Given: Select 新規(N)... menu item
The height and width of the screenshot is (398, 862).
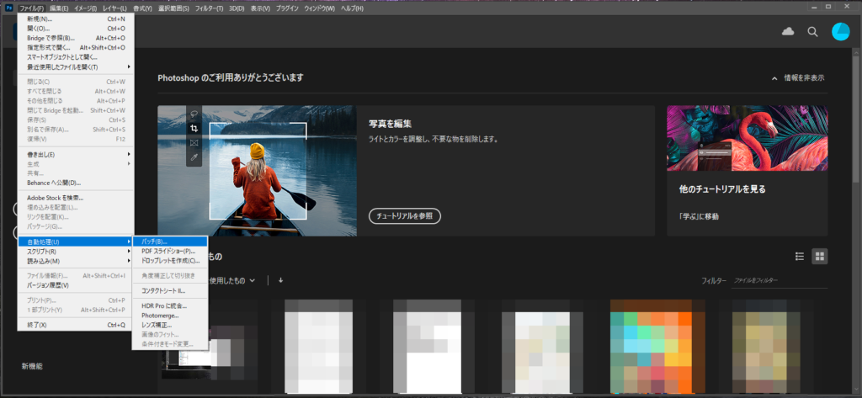Looking at the screenshot, I should pyautogui.click(x=76, y=19).
